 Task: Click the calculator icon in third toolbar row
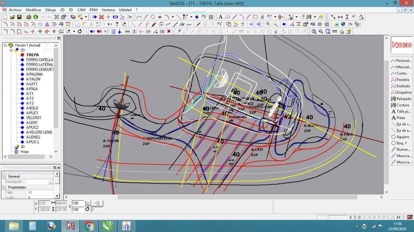click(x=113, y=31)
